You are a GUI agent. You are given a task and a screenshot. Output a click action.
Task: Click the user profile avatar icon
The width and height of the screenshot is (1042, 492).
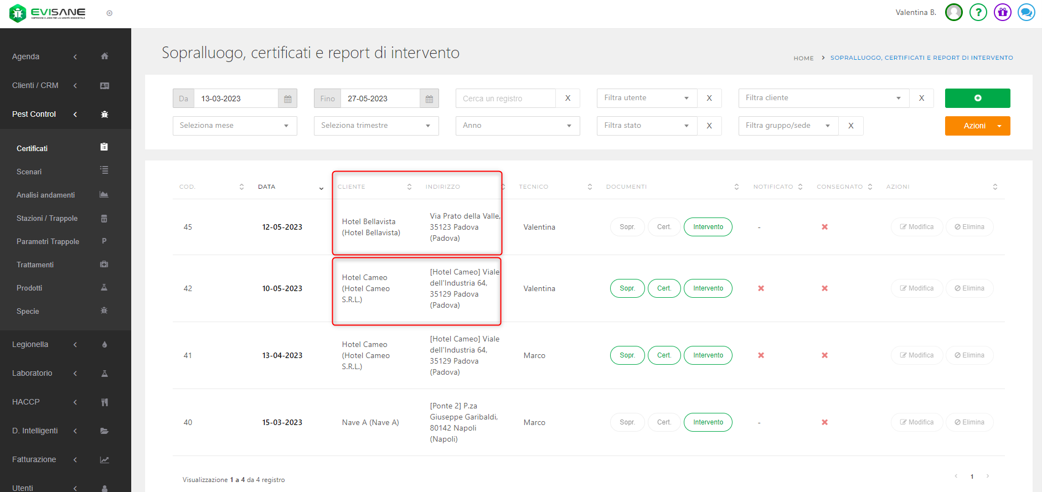954,12
